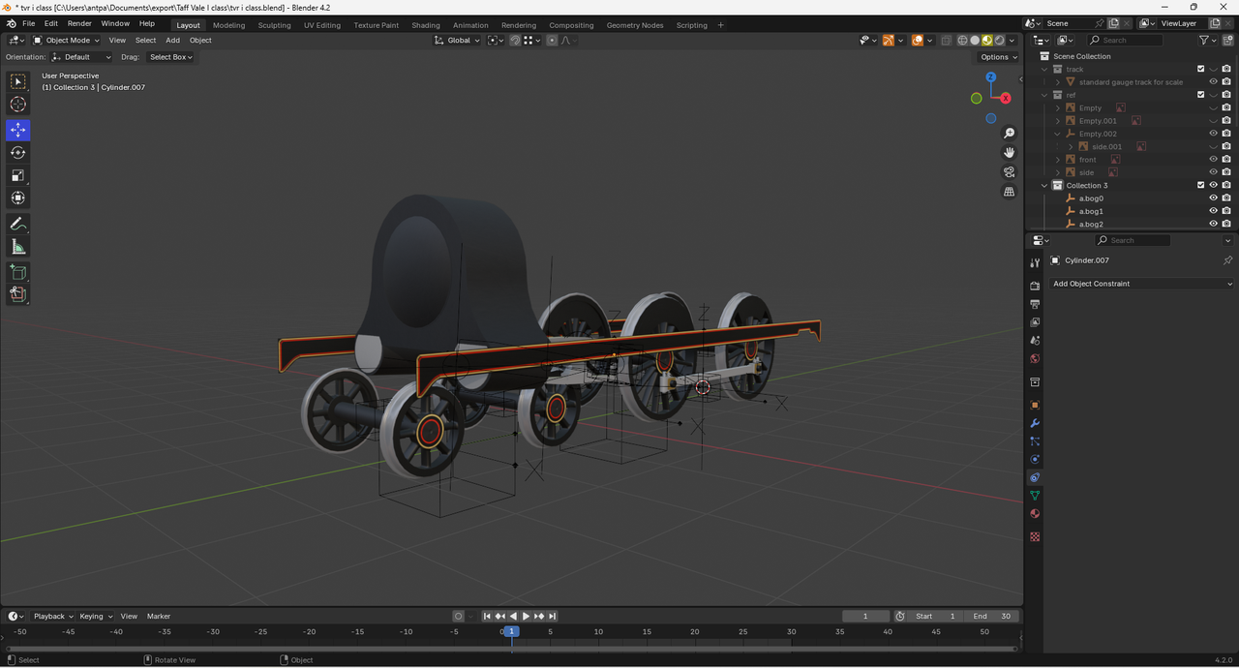
Task: Toggle snapping magnet in header
Action: tap(515, 40)
